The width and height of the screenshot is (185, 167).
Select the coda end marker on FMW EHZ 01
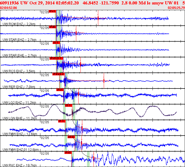coord(82,143)
